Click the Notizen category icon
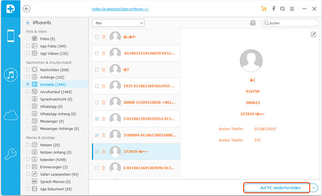 pyautogui.click(x=34, y=145)
